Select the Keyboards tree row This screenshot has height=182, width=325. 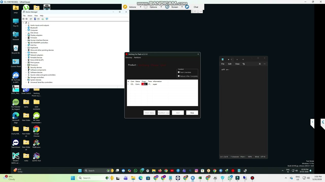34,48
